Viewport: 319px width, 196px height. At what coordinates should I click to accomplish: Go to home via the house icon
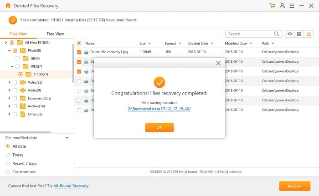point(8,5)
